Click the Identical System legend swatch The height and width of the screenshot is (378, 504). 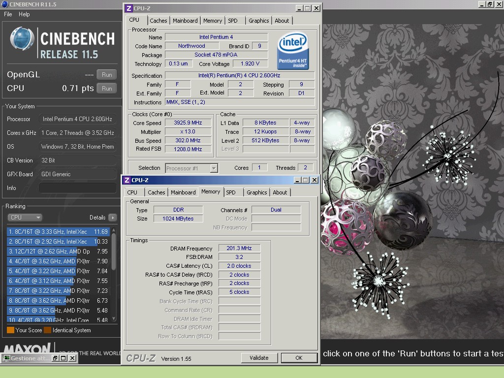click(48, 330)
